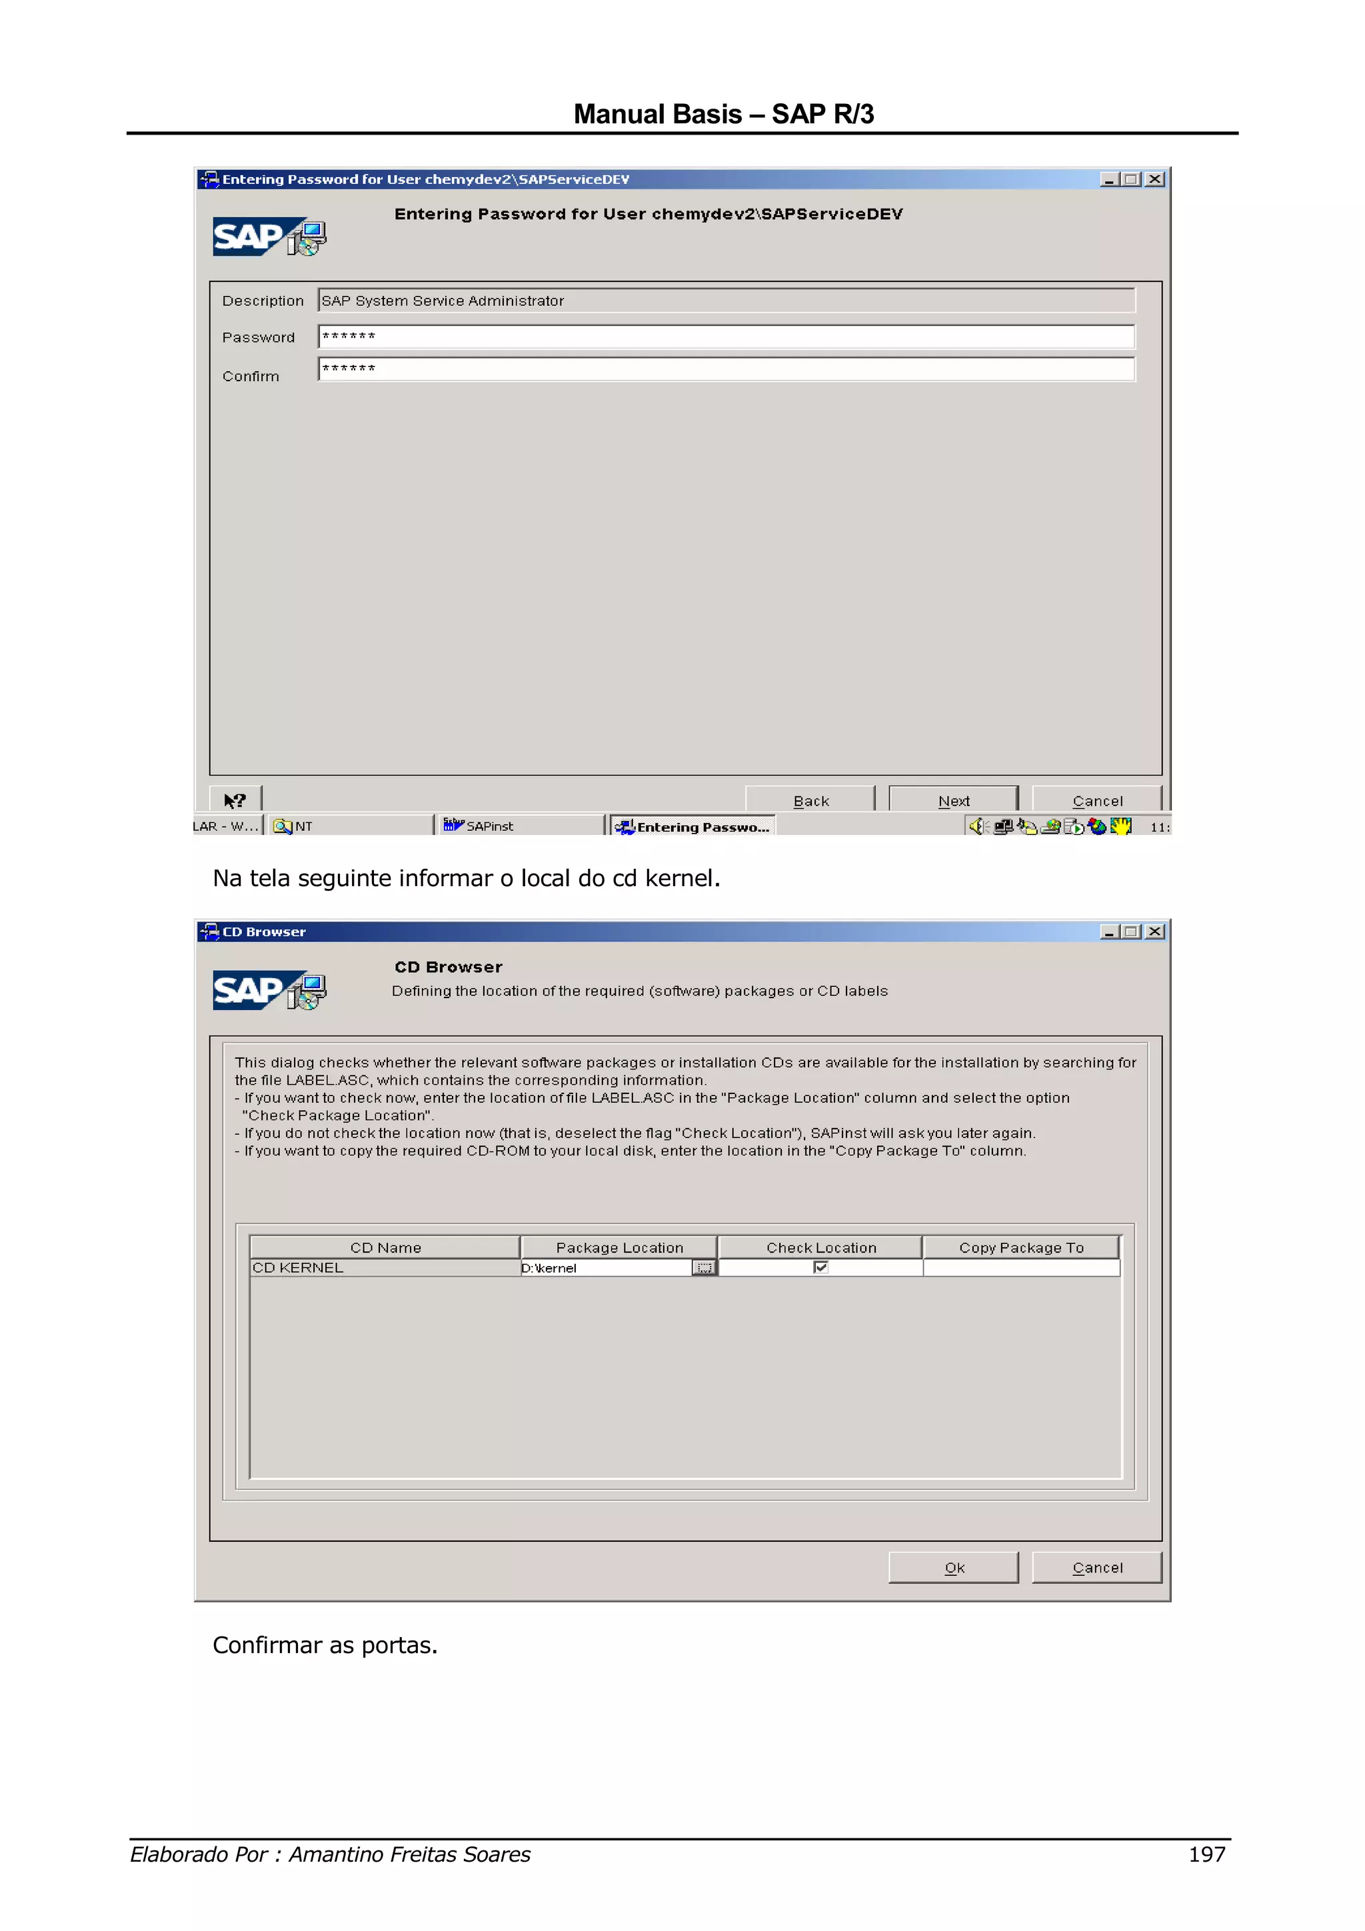This screenshot has width=1365, height=1931.
Task: Click the Copy Package To column header
Action: 1021,1247
